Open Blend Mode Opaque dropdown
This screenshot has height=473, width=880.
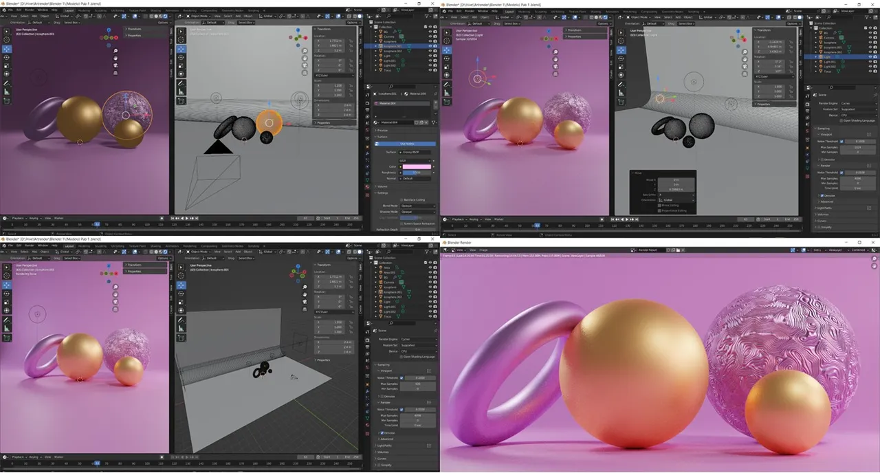[419, 206]
